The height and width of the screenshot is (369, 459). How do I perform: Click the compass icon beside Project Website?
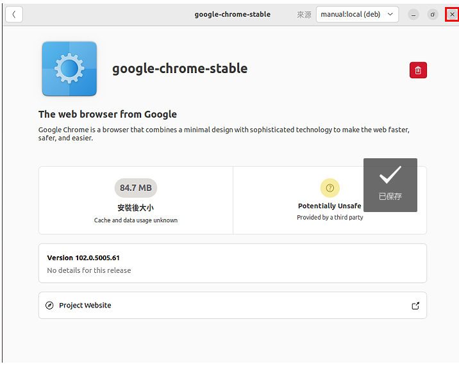pos(49,306)
